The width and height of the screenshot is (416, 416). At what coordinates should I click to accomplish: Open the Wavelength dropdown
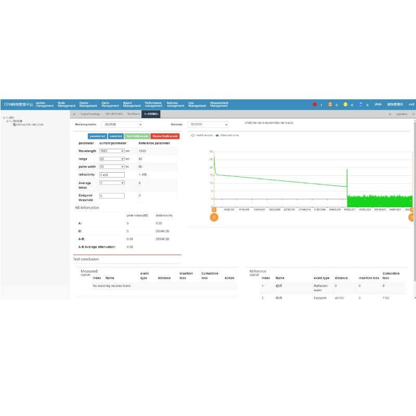pos(112,151)
